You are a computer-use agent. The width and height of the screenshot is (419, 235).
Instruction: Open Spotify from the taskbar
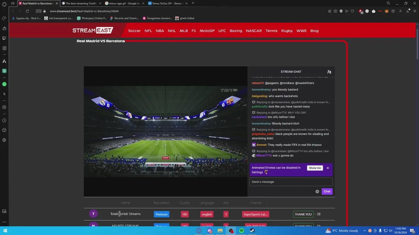coord(242,231)
